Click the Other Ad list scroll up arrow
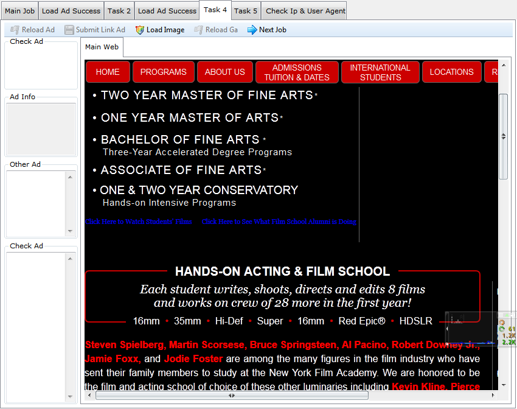This screenshot has height=409, width=517. tap(70, 177)
